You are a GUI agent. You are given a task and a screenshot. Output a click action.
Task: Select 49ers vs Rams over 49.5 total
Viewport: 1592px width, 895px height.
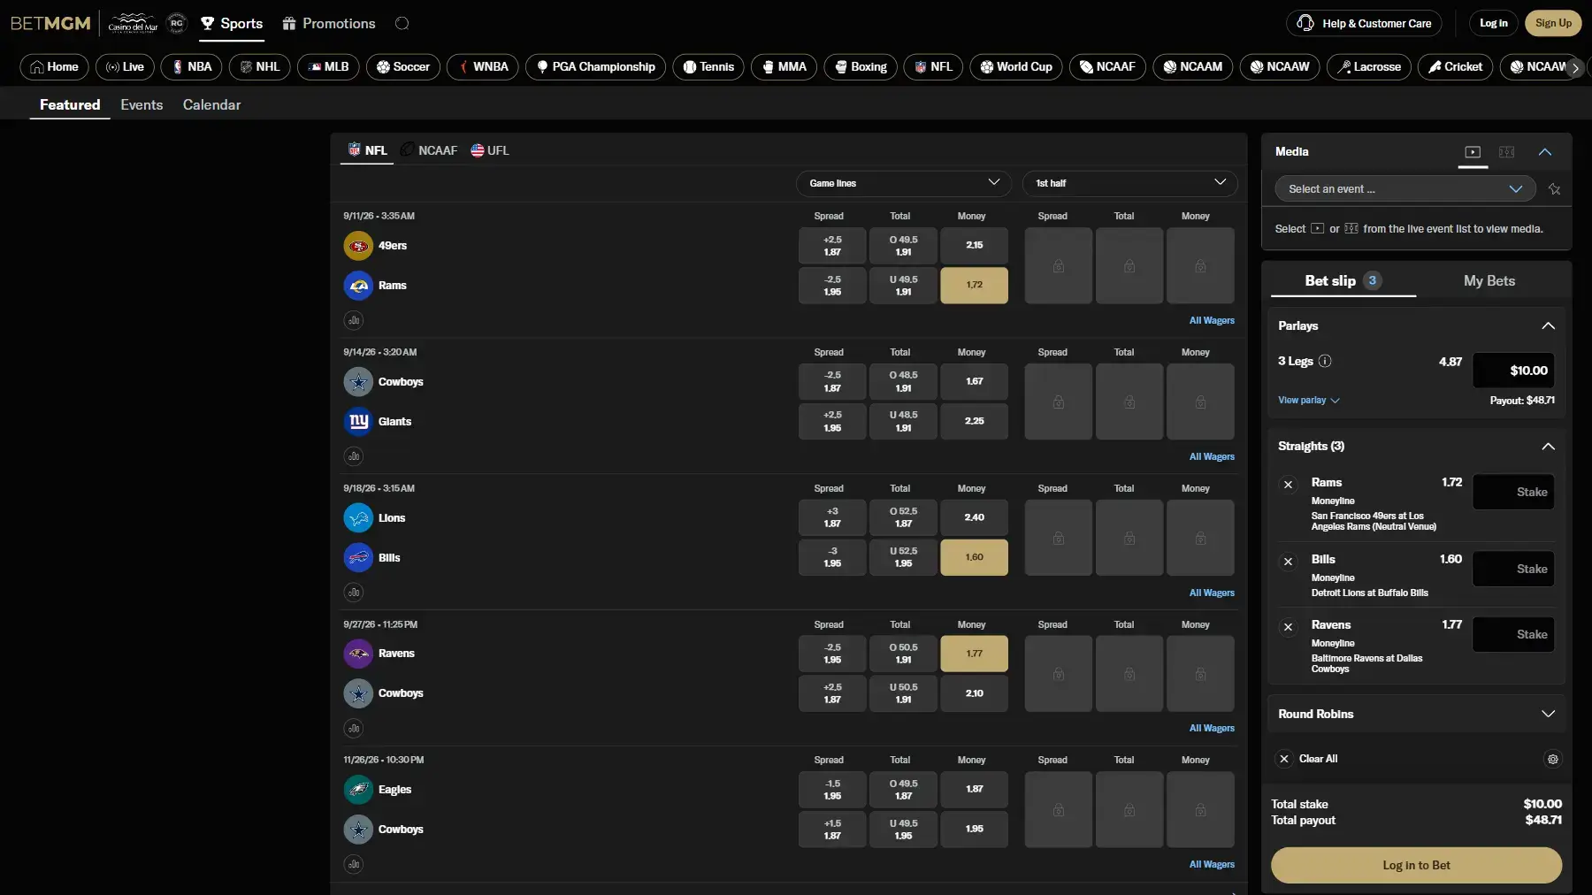pos(903,246)
